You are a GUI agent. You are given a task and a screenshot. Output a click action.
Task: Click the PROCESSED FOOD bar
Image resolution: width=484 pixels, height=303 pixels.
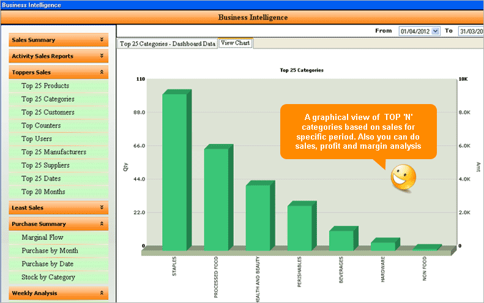pos(216,199)
